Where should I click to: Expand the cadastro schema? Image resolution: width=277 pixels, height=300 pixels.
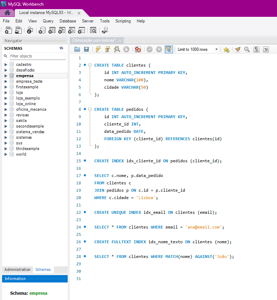6,64
